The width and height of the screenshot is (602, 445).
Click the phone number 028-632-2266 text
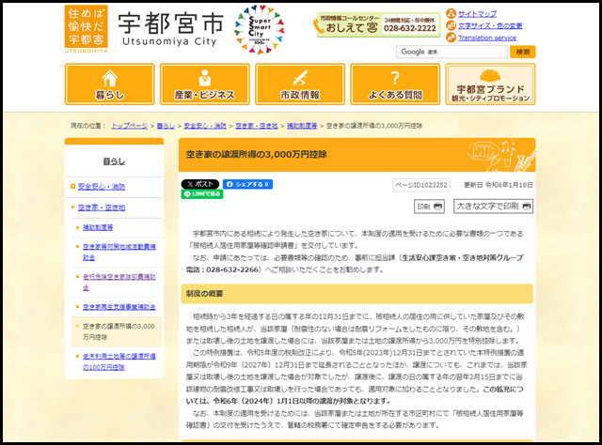click(x=232, y=269)
